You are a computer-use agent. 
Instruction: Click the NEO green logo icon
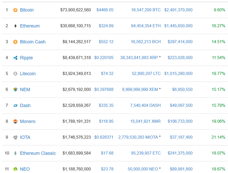click(x=15, y=169)
